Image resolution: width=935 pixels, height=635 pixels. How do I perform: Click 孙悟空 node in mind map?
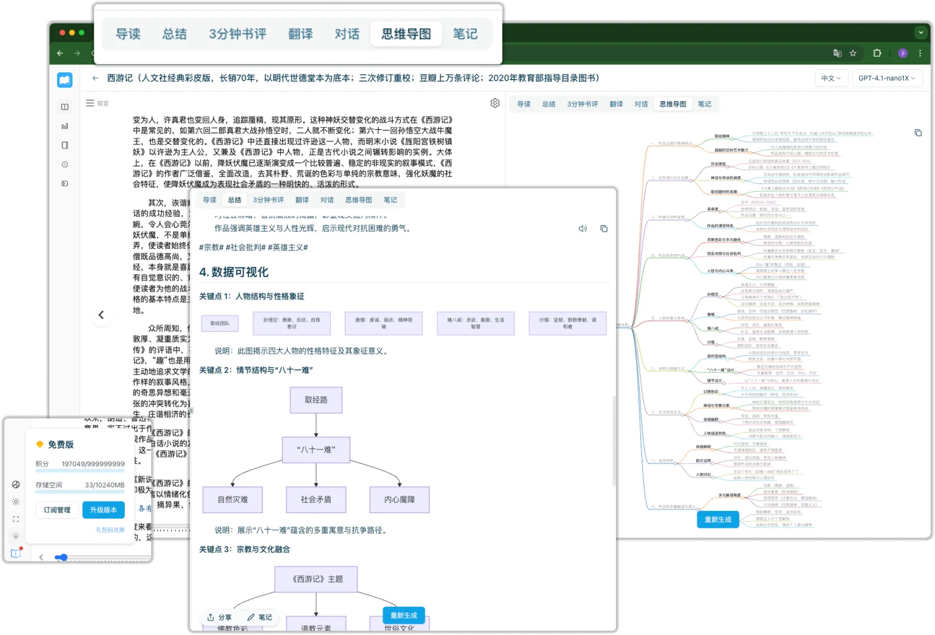click(x=713, y=295)
